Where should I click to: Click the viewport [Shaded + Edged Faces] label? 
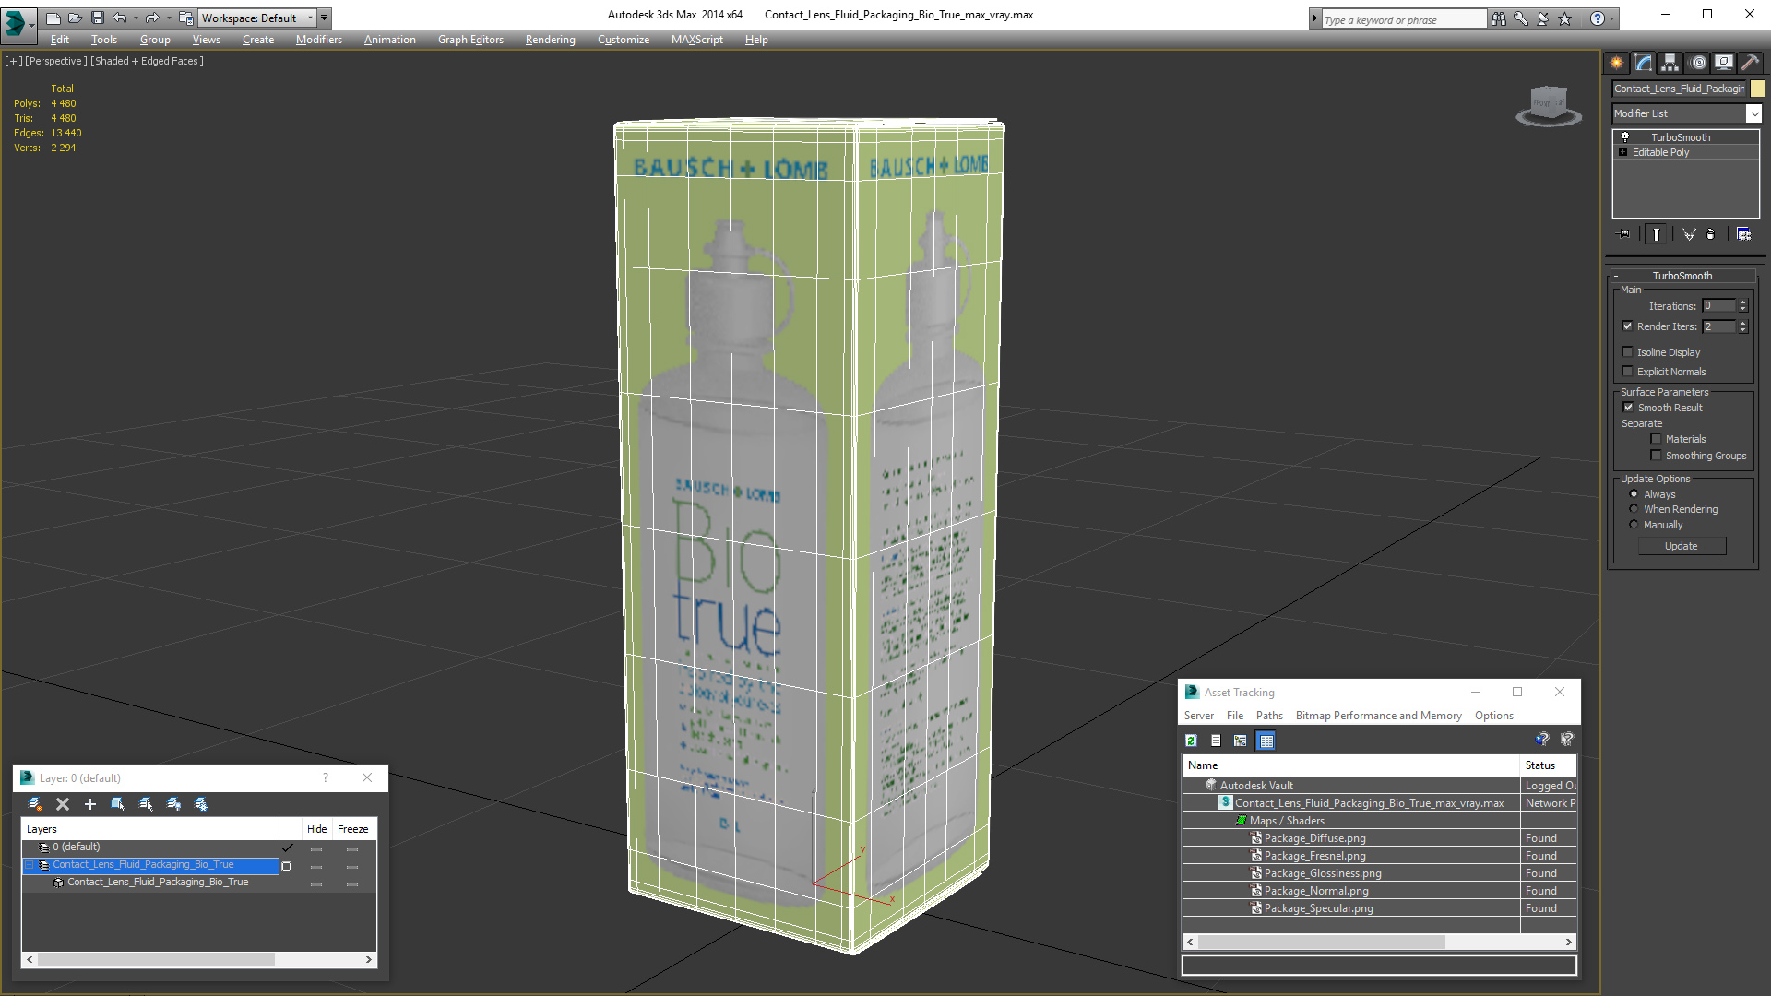point(147,61)
